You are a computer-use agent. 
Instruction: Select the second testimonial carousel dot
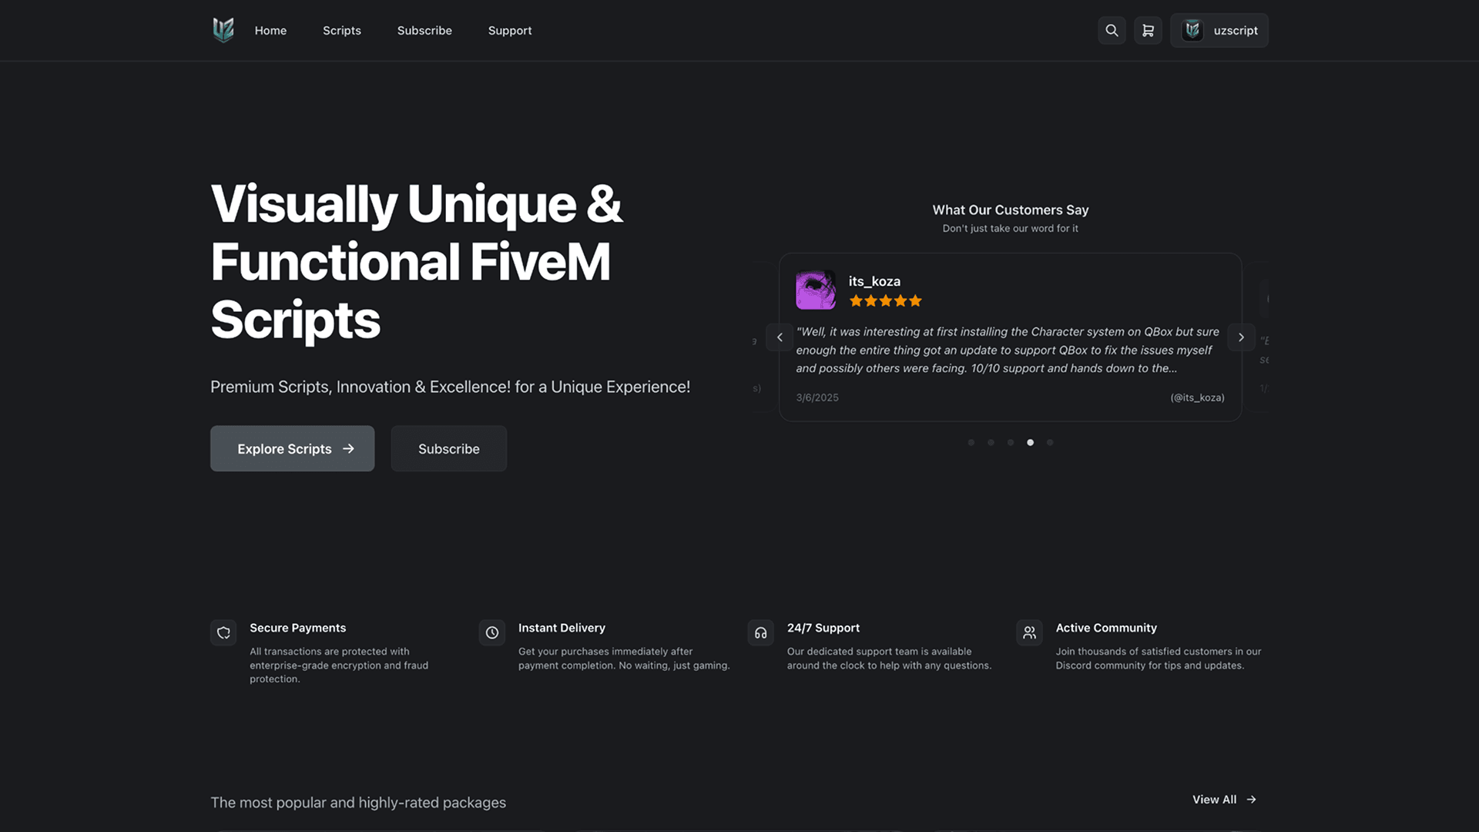[x=991, y=442]
